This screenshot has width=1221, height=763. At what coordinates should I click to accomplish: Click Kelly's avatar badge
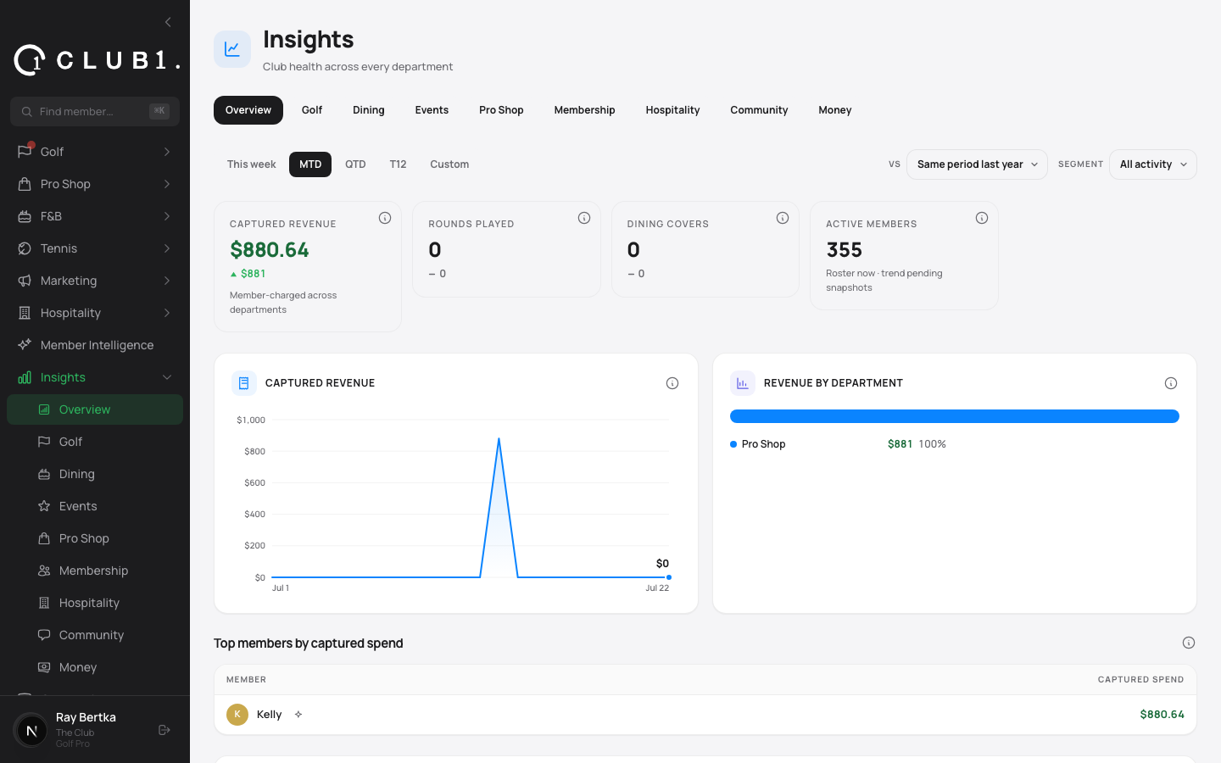237,715
